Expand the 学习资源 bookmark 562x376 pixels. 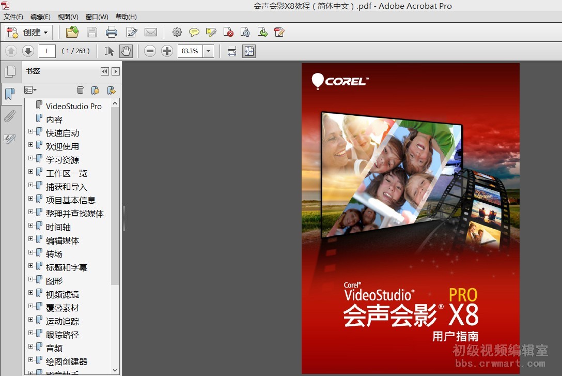(x=31, y=158)
